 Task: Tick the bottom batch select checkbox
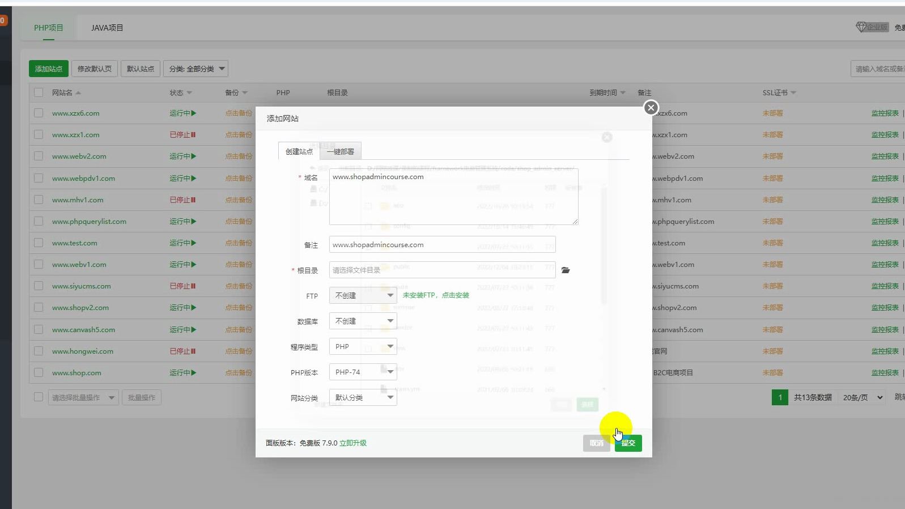(x=39, y=397)
